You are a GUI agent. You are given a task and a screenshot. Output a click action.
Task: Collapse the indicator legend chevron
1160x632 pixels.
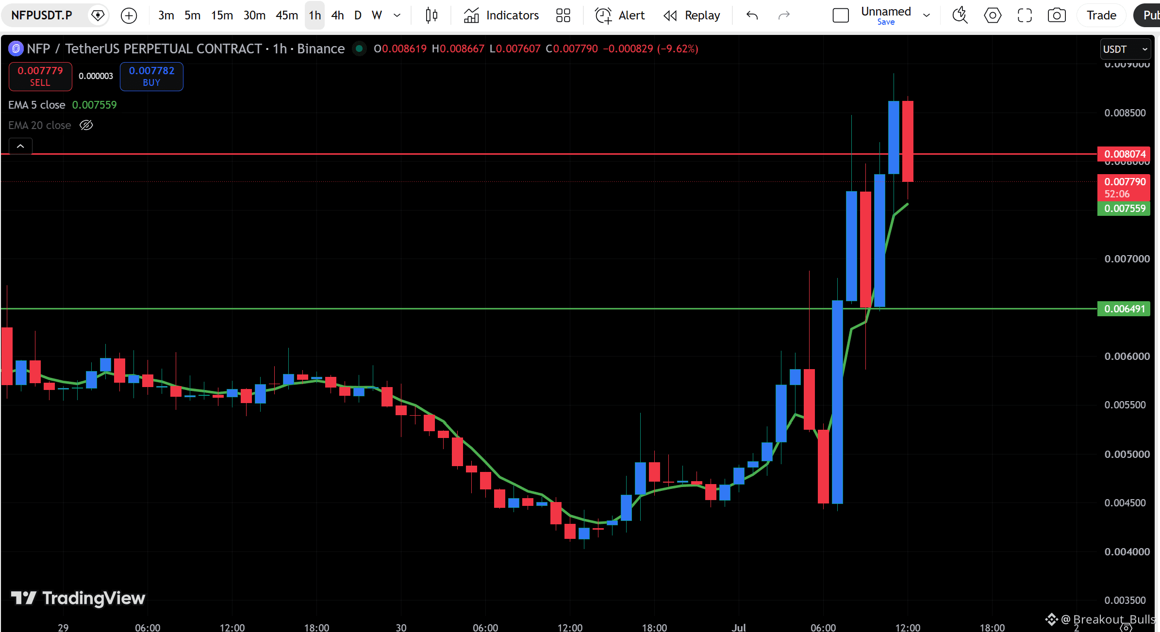click(x=20, y=146)
